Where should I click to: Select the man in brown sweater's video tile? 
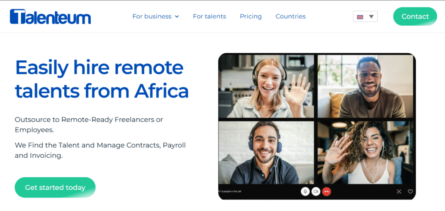(365, 86)
